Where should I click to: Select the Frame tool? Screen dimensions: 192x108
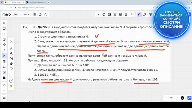(x=4, y=67)
